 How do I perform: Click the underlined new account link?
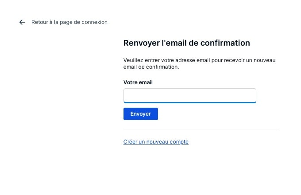[156, 142]
